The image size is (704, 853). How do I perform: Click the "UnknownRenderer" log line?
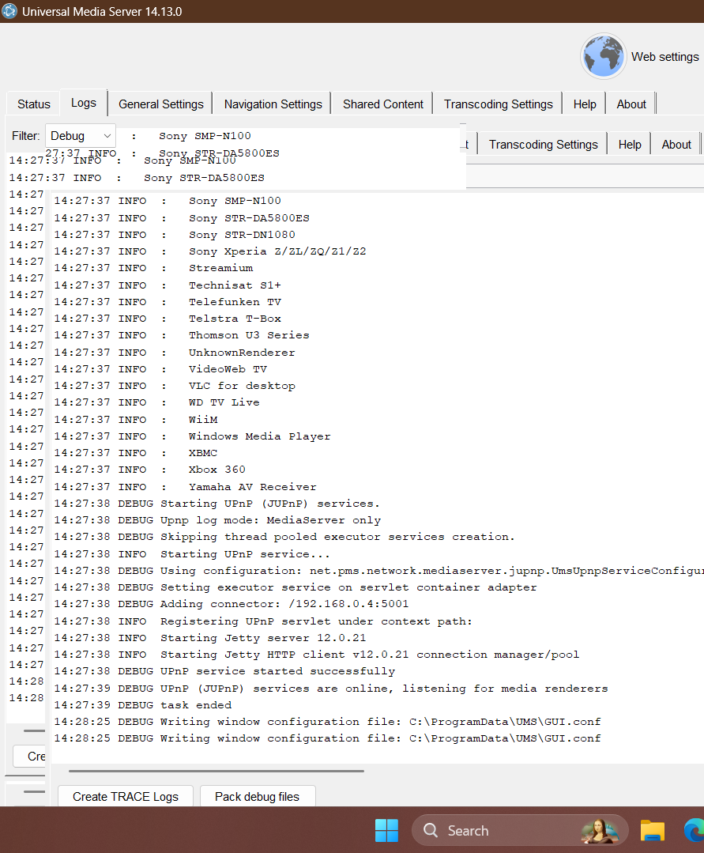(175, 353)
